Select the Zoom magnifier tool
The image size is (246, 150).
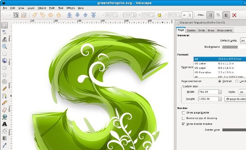click(4, 47)
